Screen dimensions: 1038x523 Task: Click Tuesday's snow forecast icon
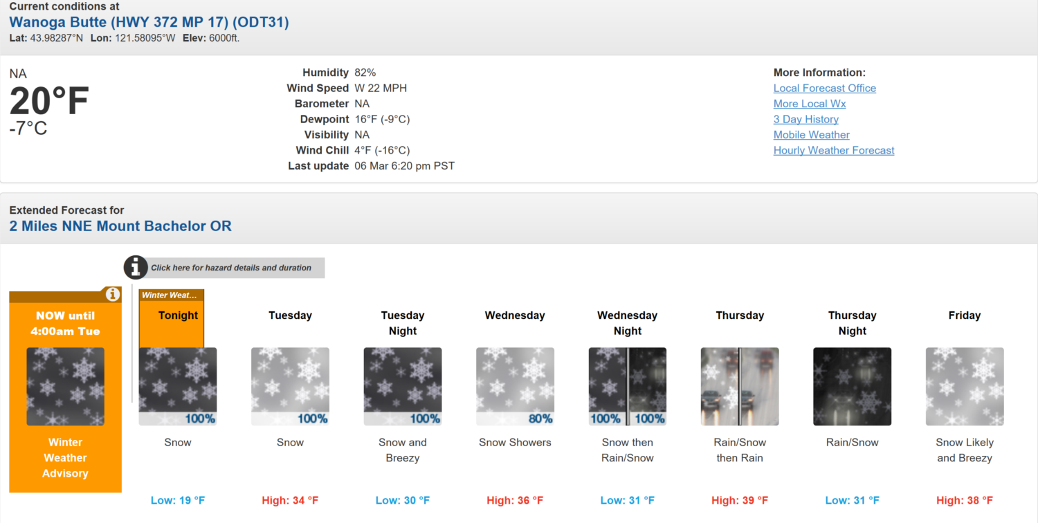coord(290,386)
